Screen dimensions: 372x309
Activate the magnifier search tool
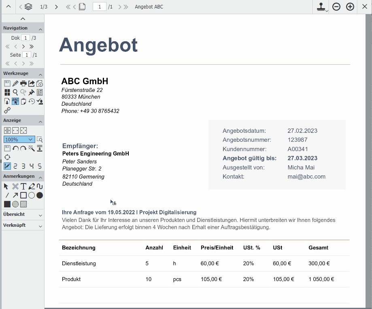pos(15,92)
